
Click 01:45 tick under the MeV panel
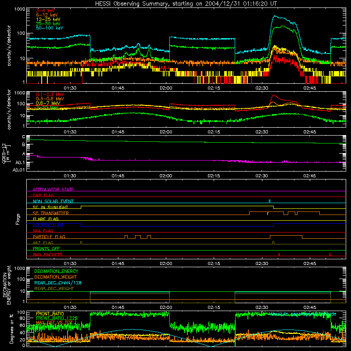click(x=118, y=132)
